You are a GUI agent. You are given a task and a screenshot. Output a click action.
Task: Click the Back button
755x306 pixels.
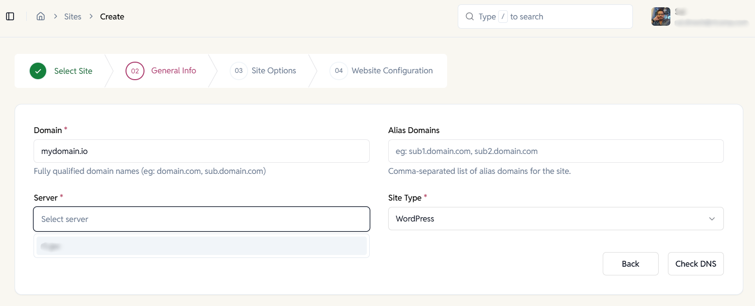[630, 263]
